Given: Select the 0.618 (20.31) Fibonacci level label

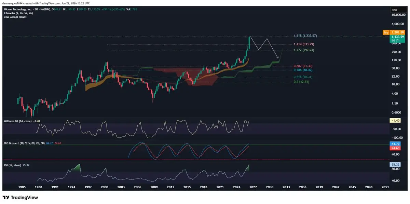Looking at the screenshot, I should (303, 77).
